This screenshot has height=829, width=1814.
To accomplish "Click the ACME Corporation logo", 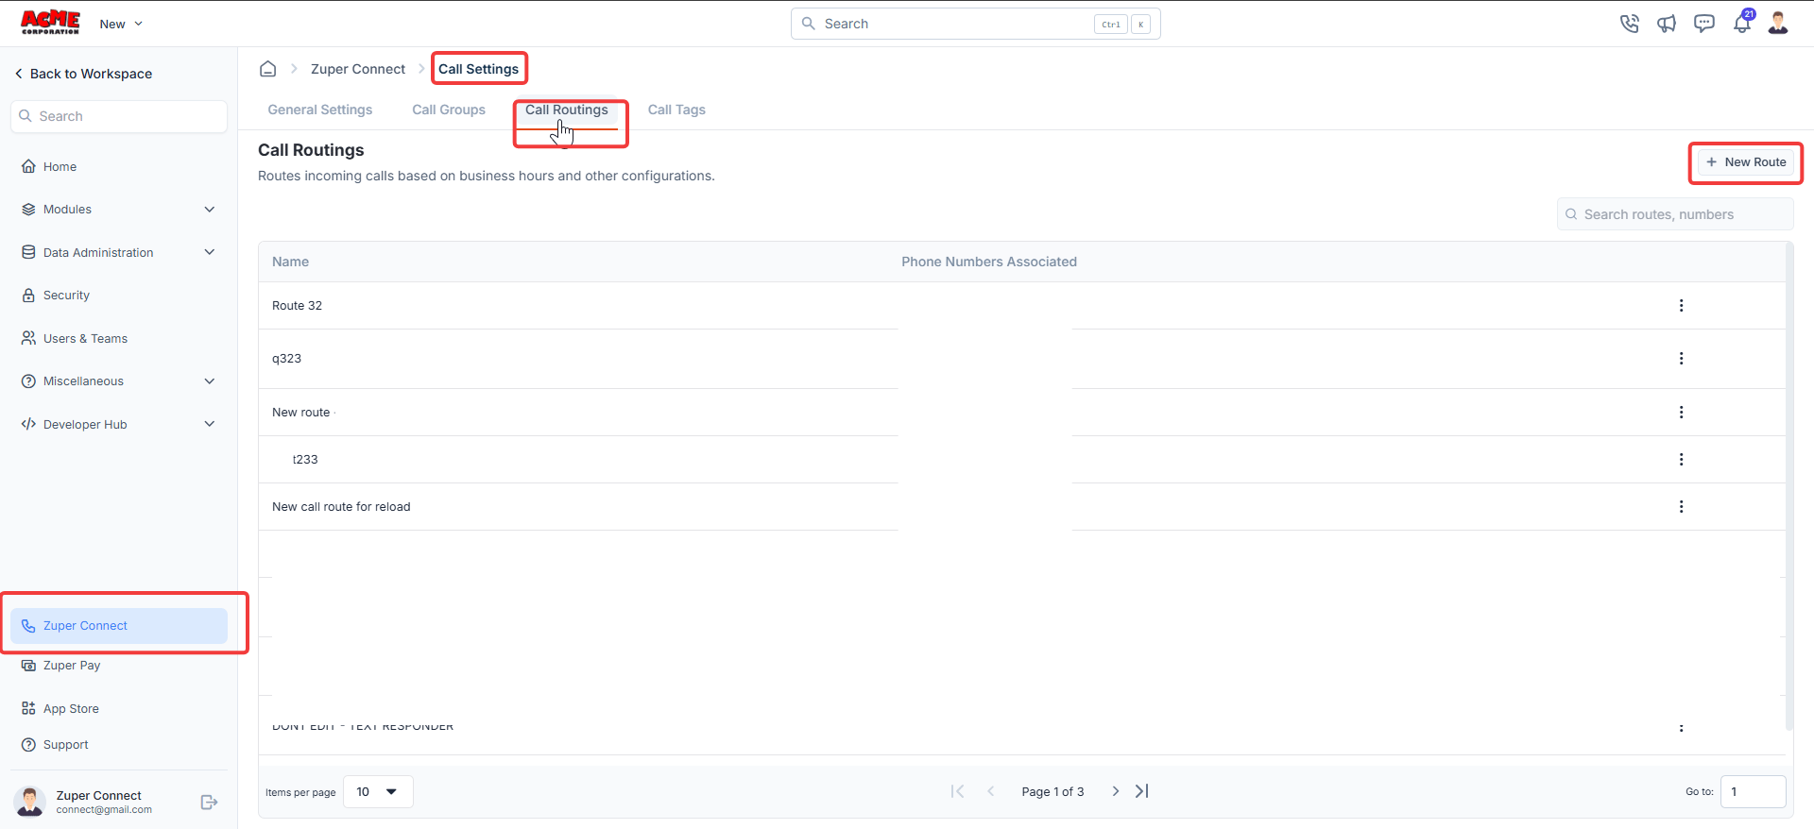I will 51,23.
